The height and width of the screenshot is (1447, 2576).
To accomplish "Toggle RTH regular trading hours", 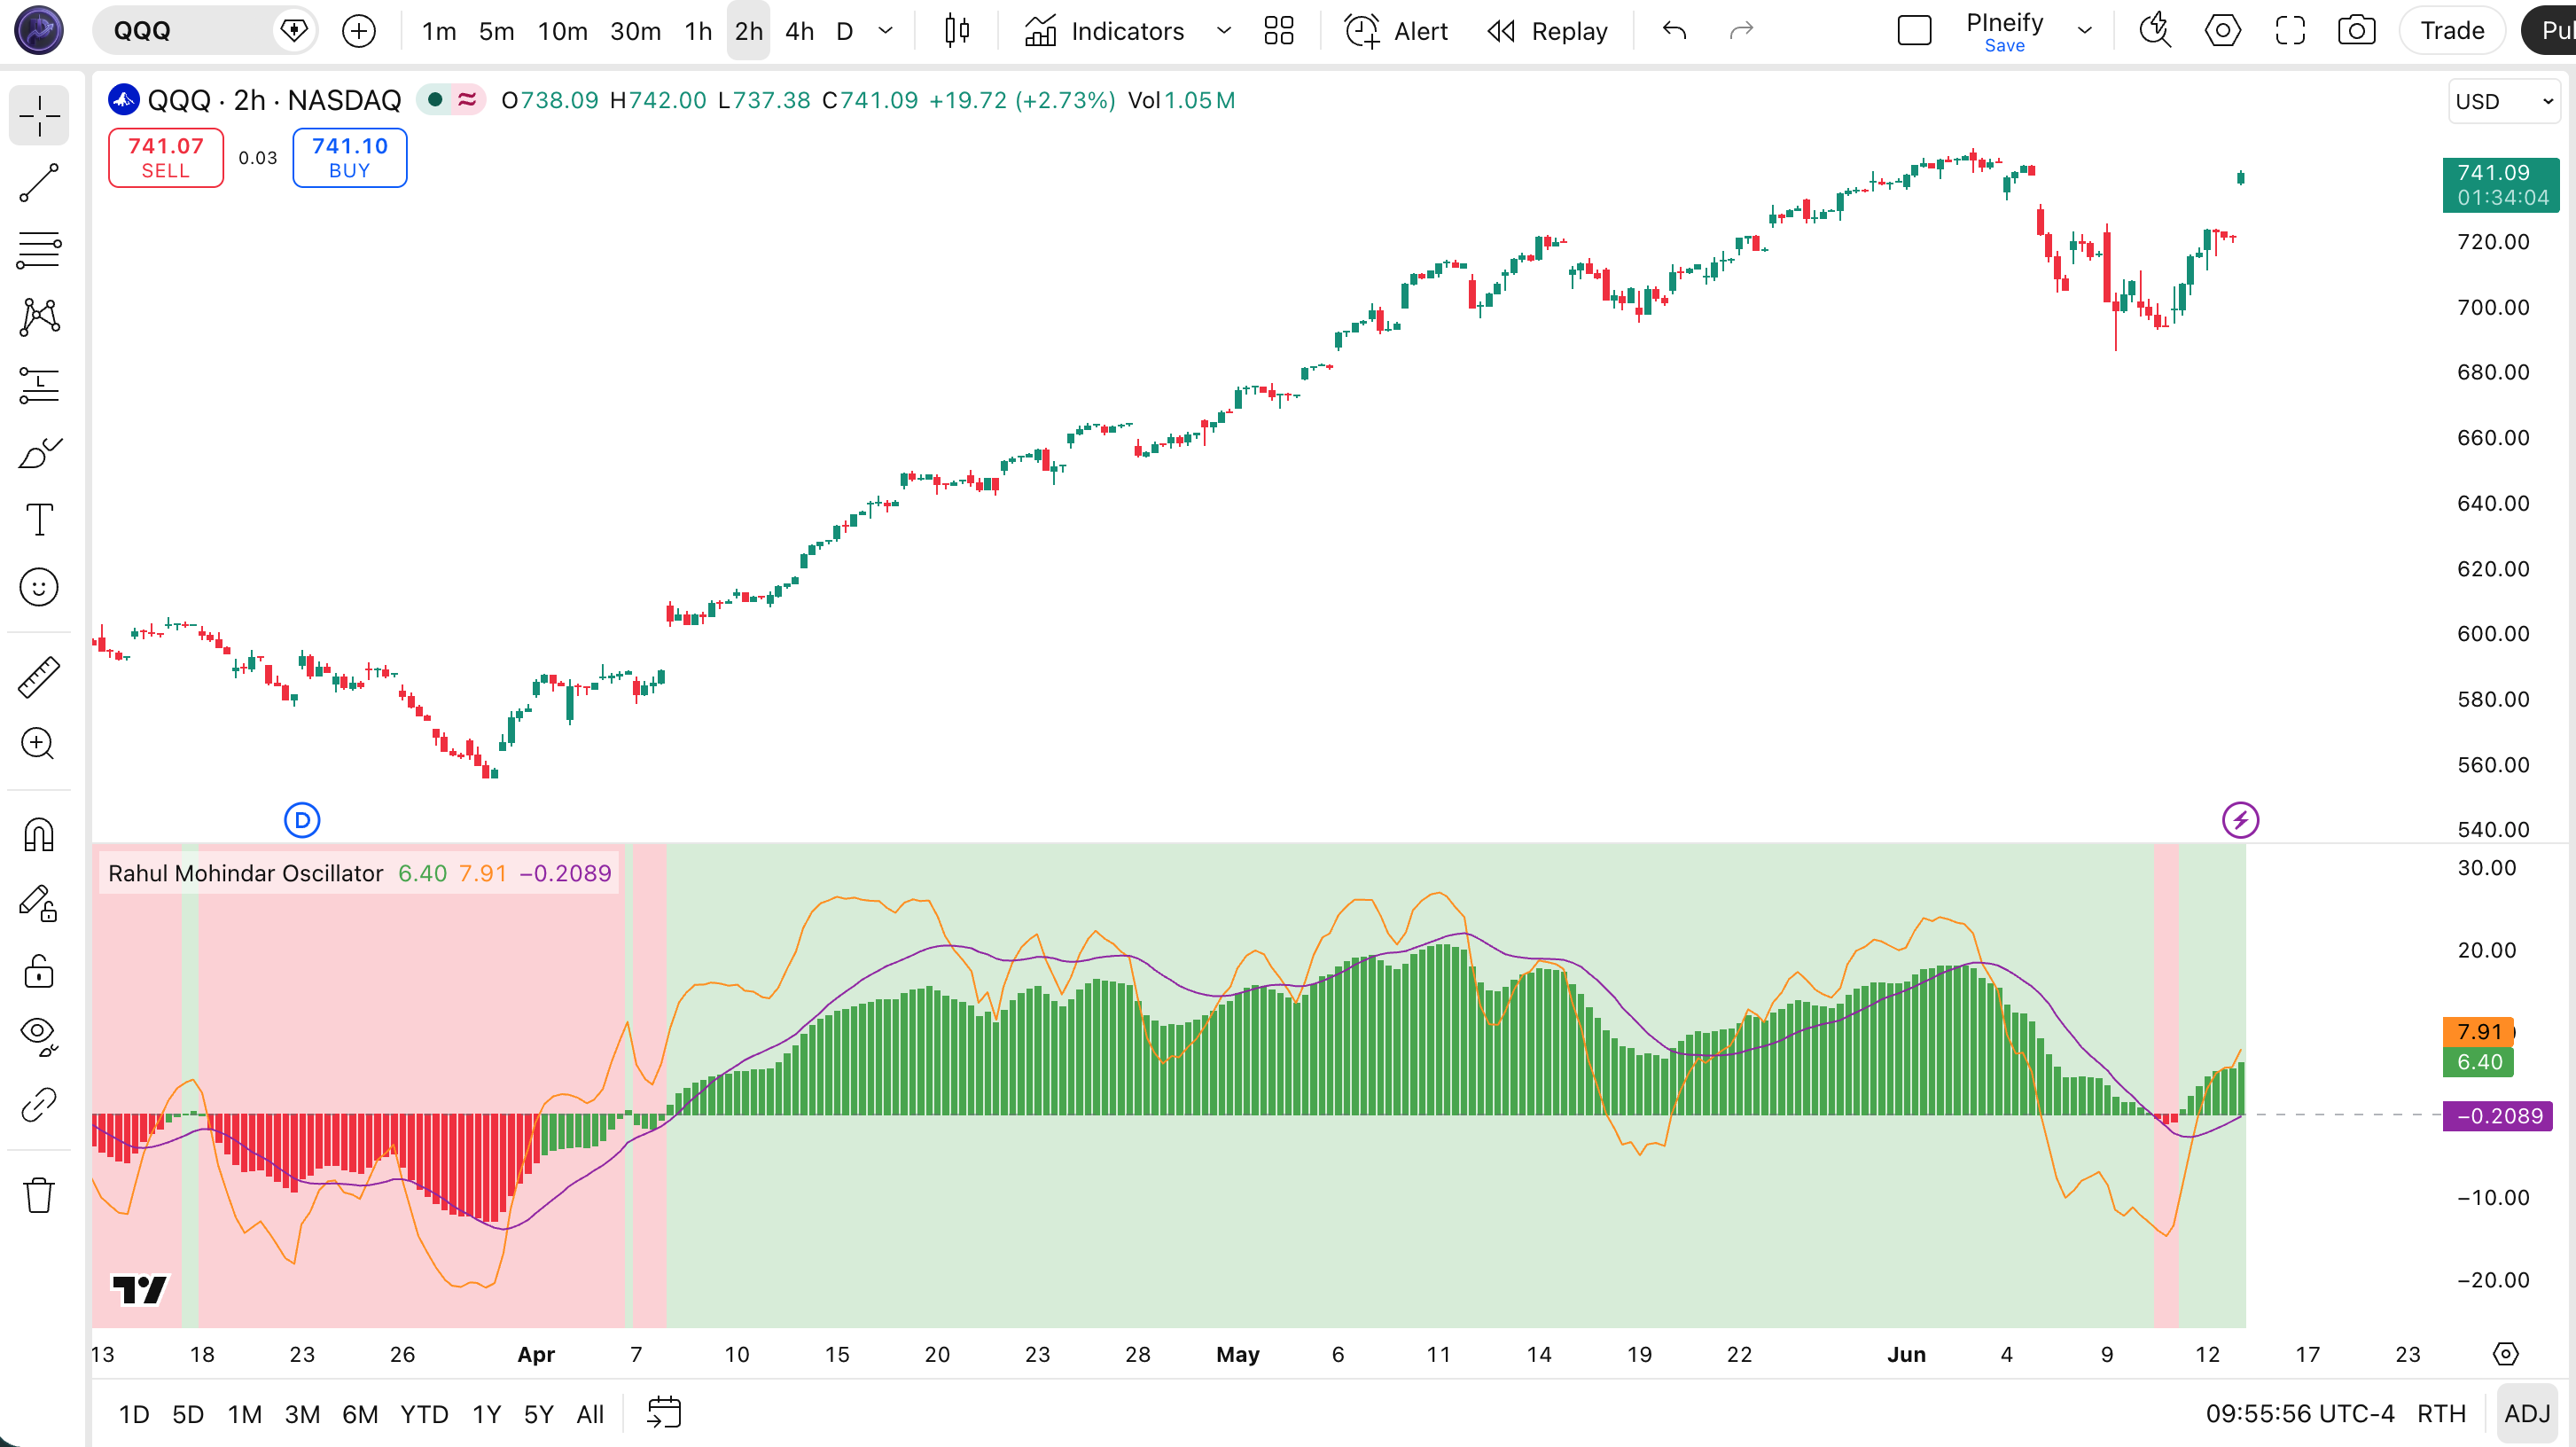I will (2441, 1413).
